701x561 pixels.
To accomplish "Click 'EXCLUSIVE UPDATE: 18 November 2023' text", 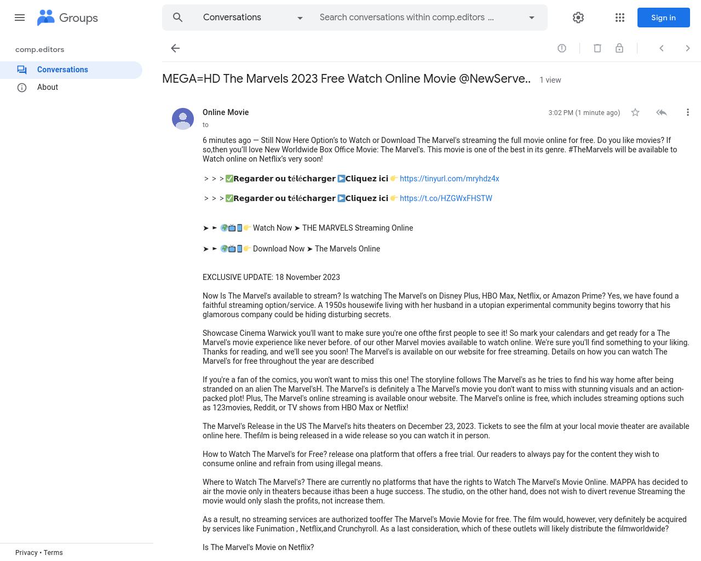I will tap(271, 277).
